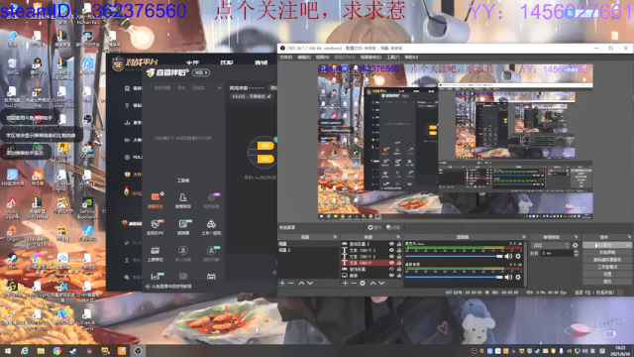634x357 pixels.
Task: Open File Explorer from the taskbar
Action: 41,351
